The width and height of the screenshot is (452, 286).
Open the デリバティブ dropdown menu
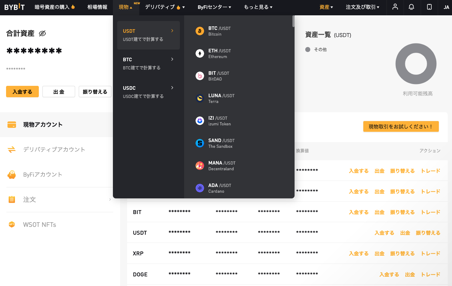coord(165,7)
